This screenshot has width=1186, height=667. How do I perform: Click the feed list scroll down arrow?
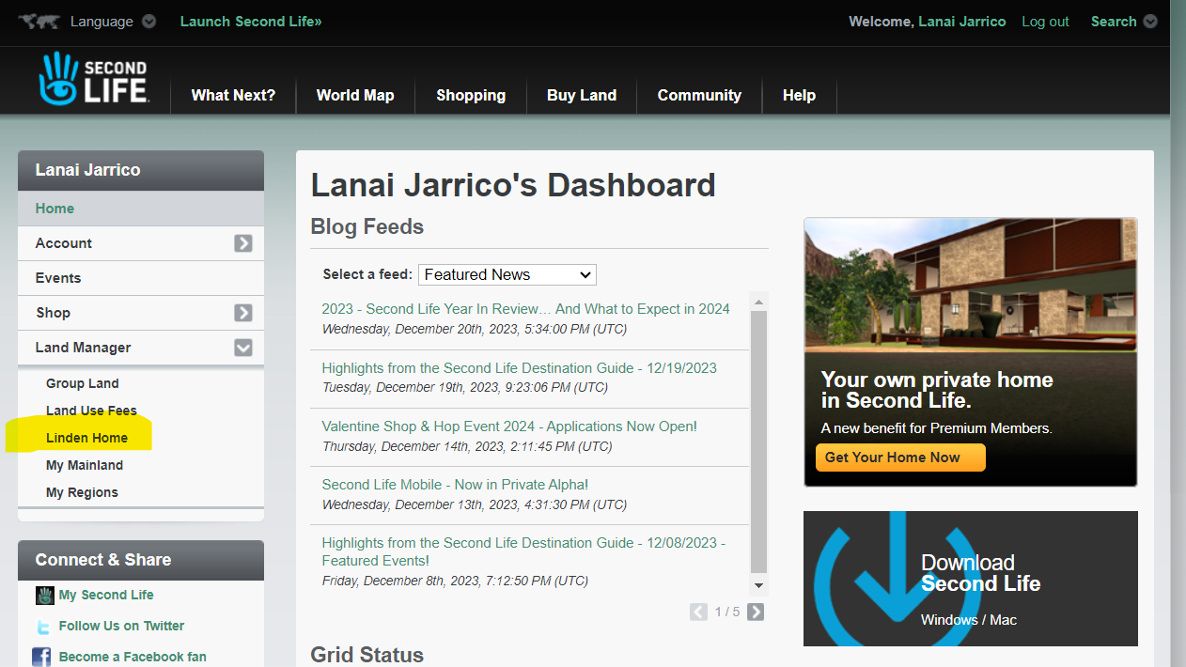tap(758, 585)
